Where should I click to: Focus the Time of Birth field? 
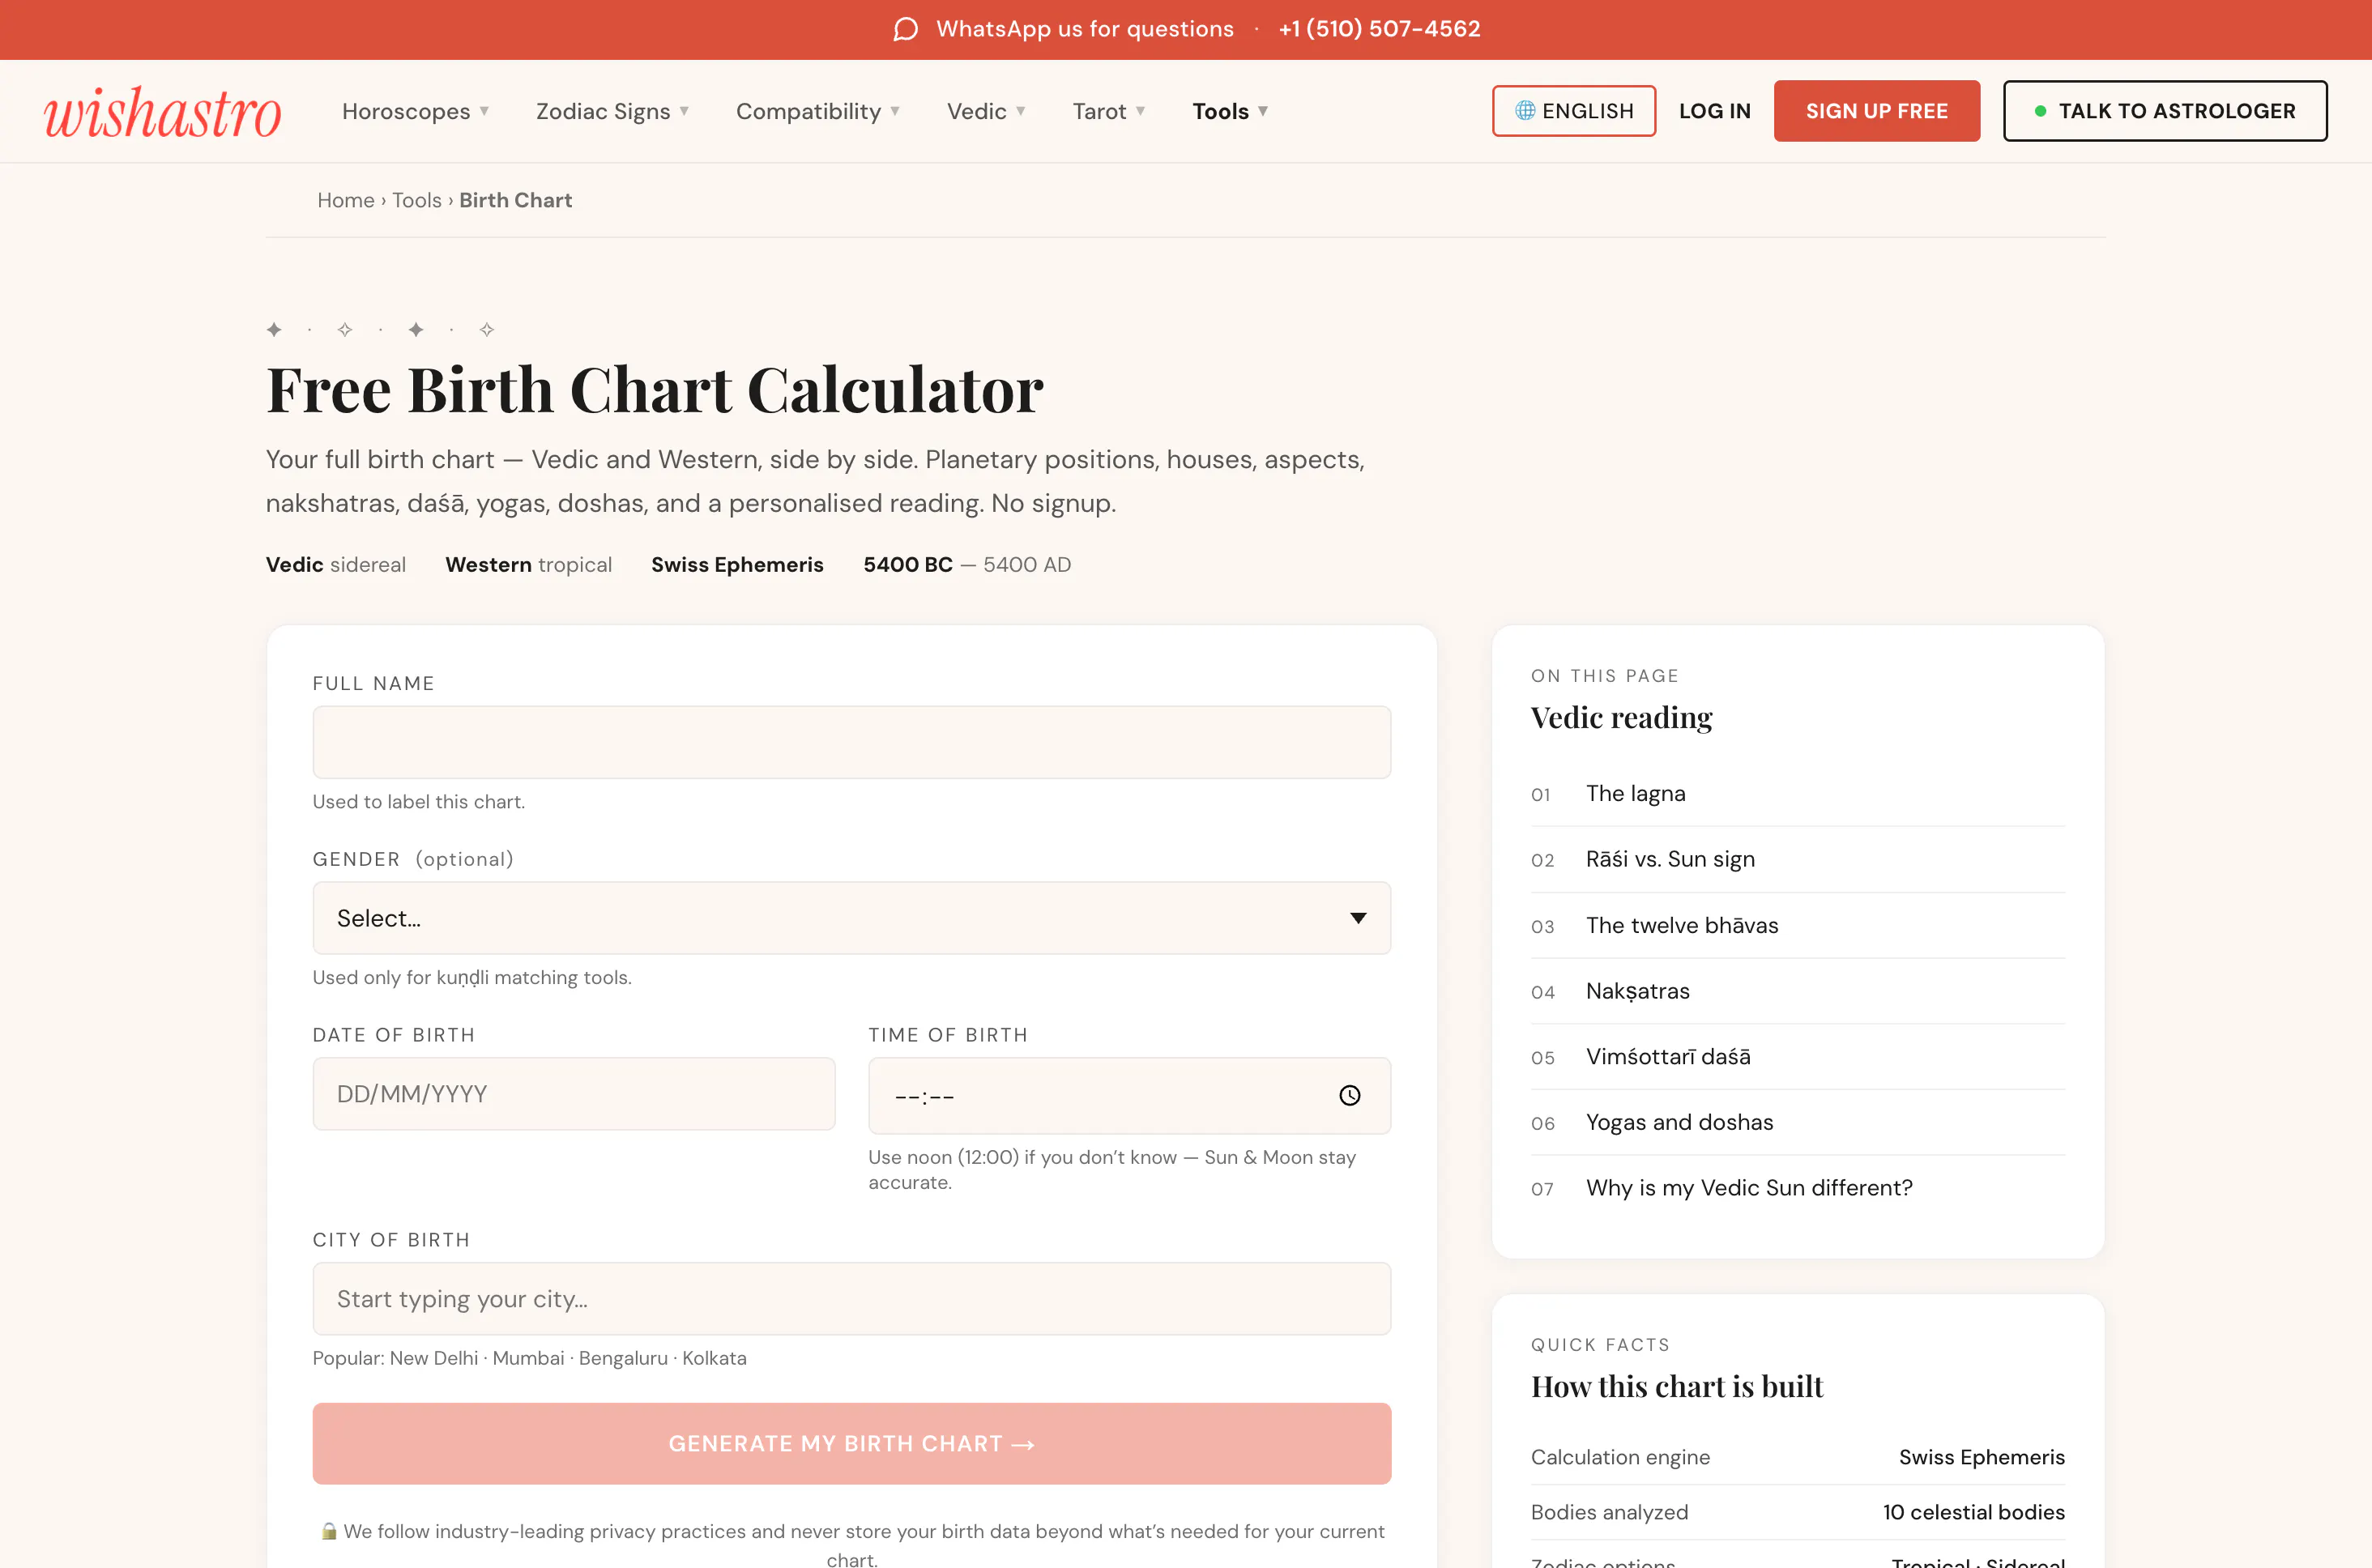pyautogui.click(x=1129, y=1096)
